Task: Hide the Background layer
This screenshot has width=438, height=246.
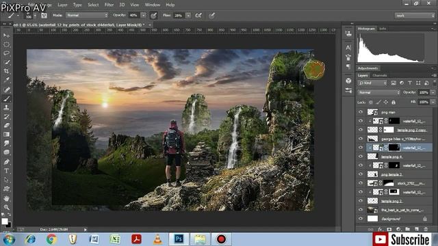Action: tap(361, 219)
